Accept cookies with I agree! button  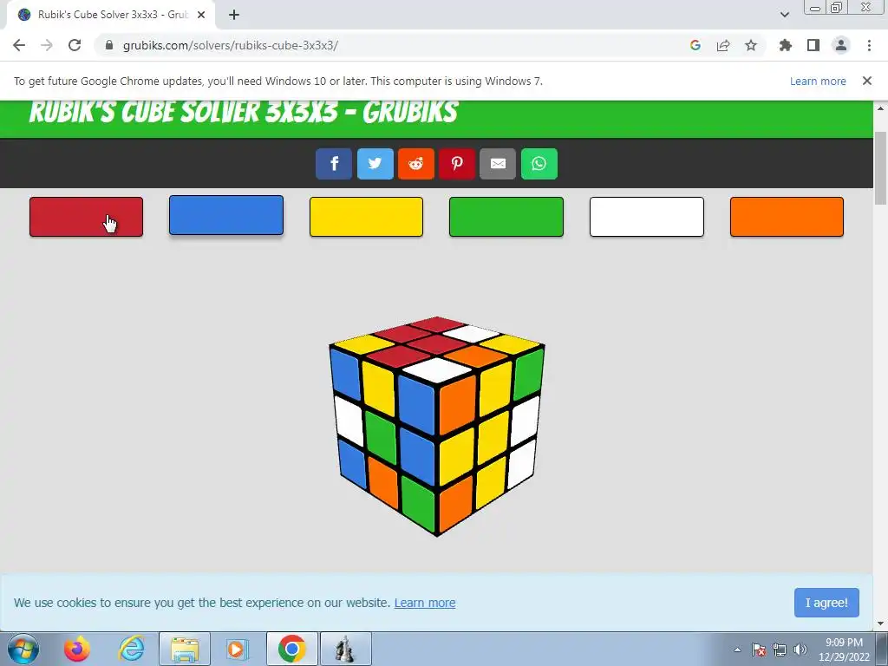click(826, 603)
